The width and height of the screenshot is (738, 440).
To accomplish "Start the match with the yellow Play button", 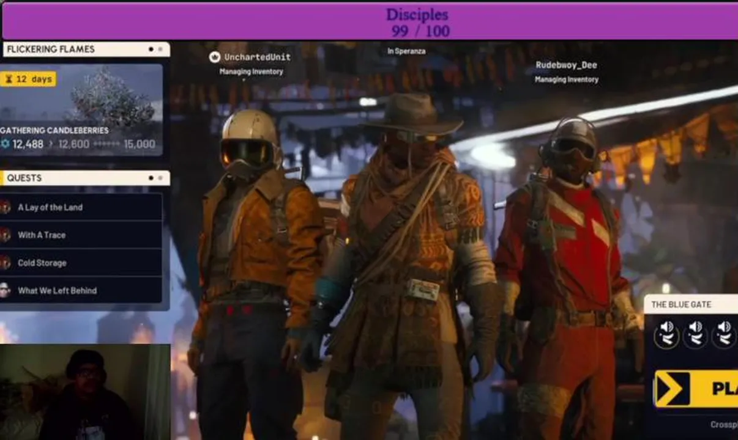I will coord(696,389).
